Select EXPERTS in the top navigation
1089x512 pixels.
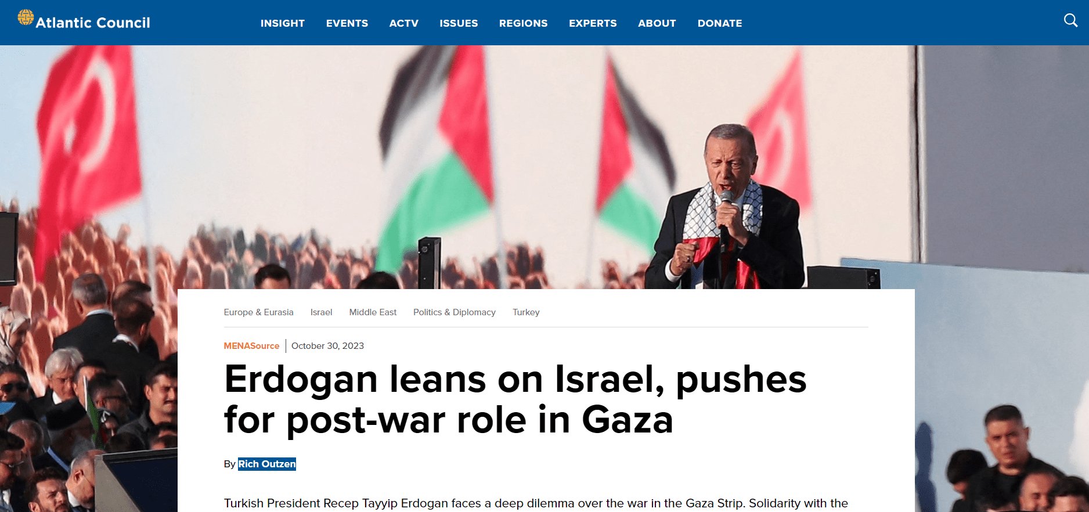point(593,23)
